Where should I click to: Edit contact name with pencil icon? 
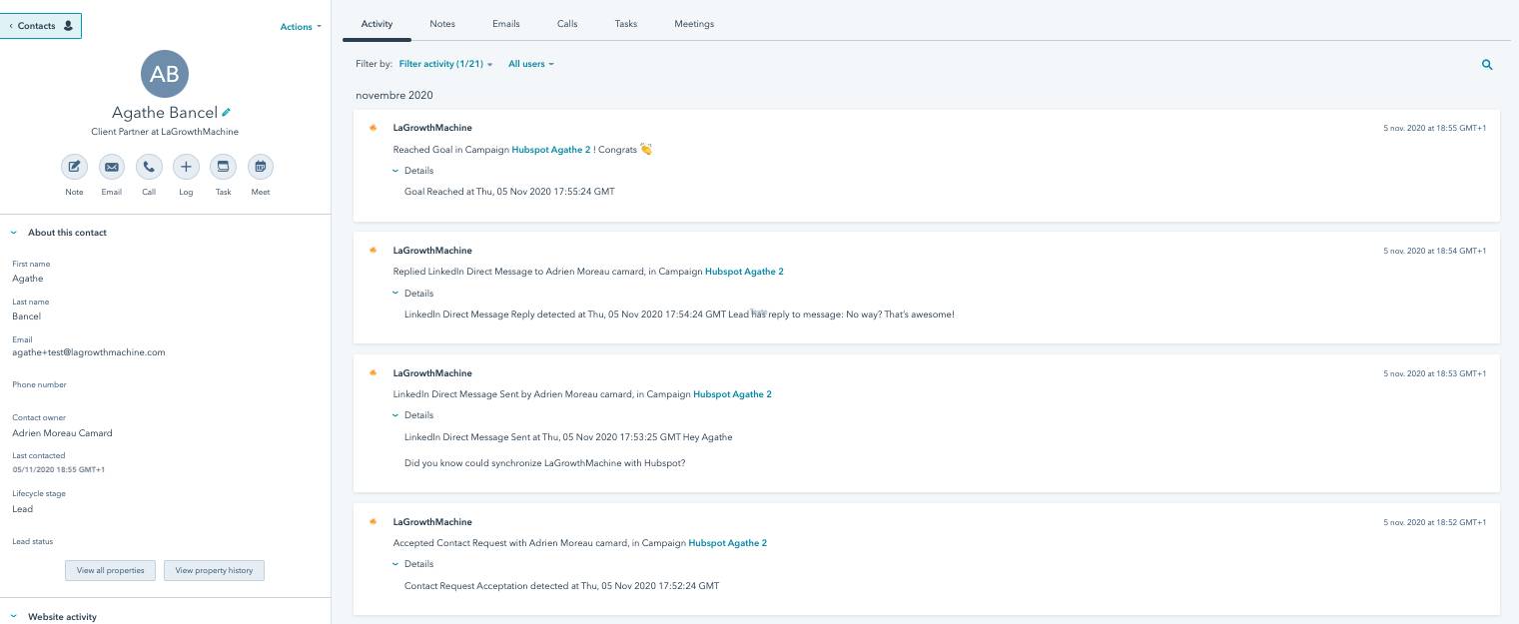point(227,113)
